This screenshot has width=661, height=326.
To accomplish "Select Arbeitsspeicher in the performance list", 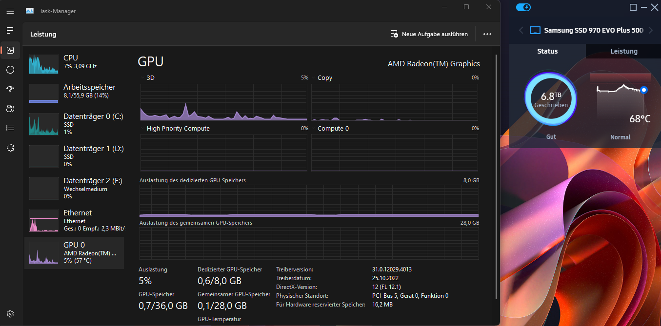I will pos(74,93).
